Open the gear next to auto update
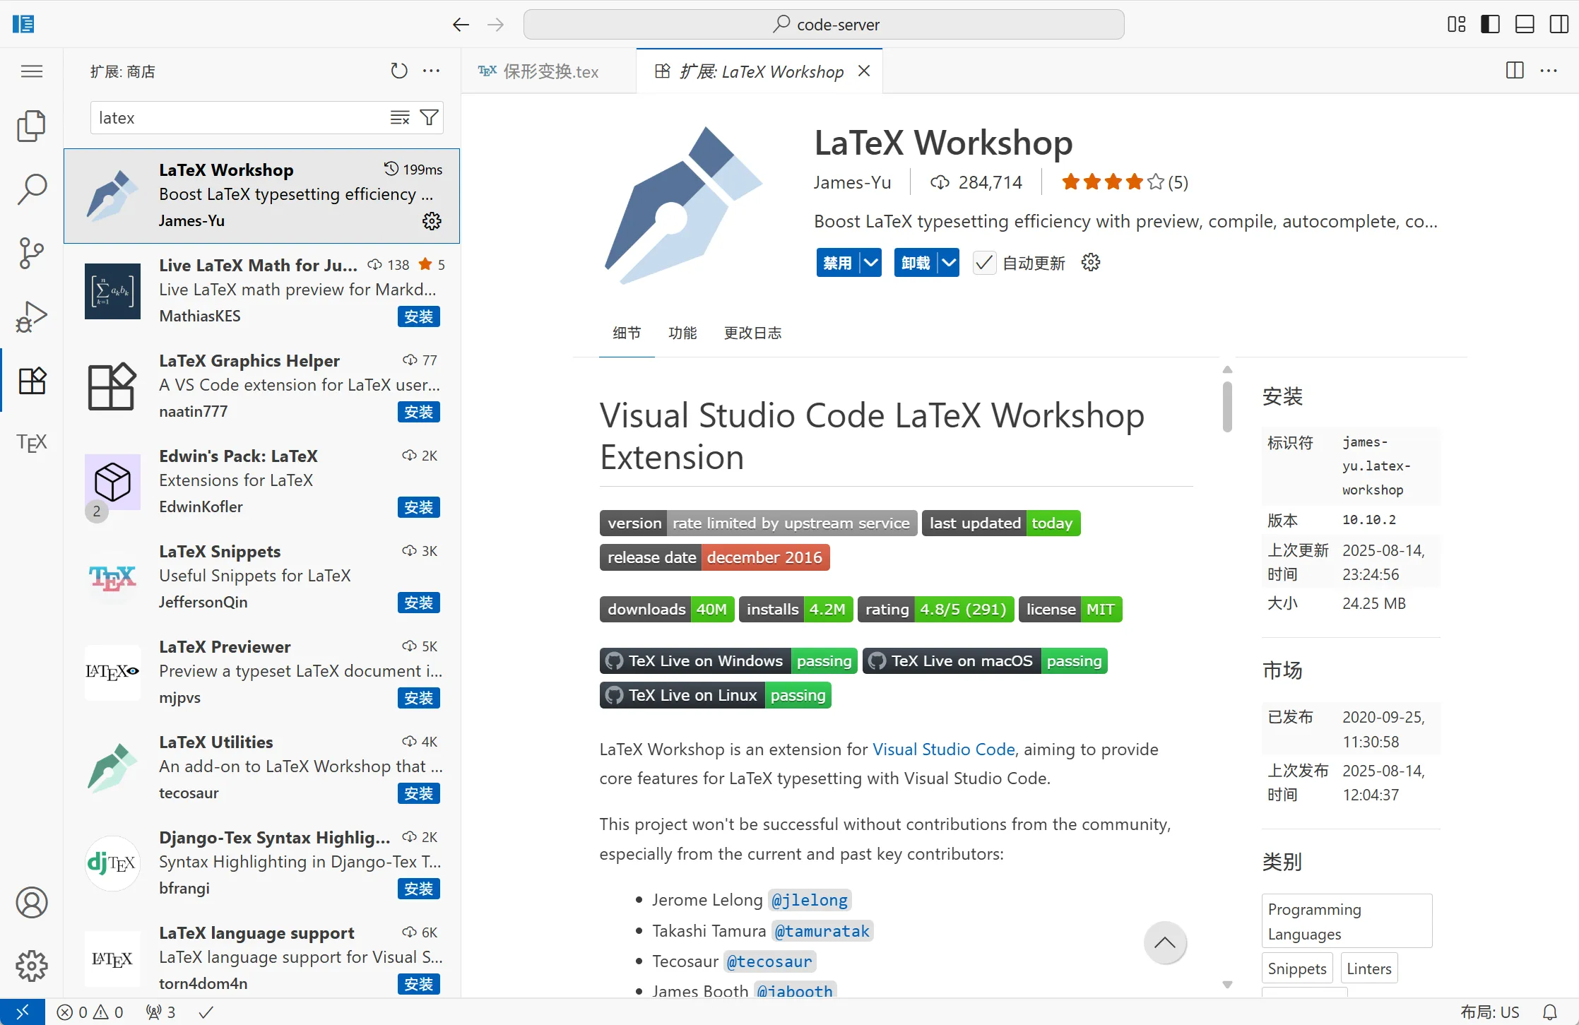 (x=1091, y=263)
